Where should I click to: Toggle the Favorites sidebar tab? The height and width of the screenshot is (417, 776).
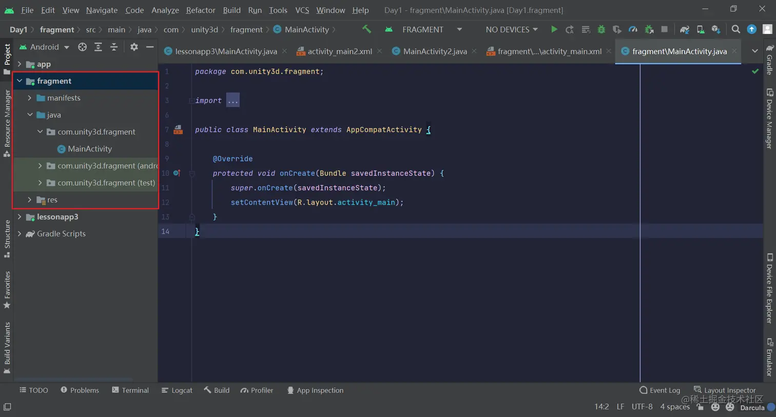(x=7, y=290)
